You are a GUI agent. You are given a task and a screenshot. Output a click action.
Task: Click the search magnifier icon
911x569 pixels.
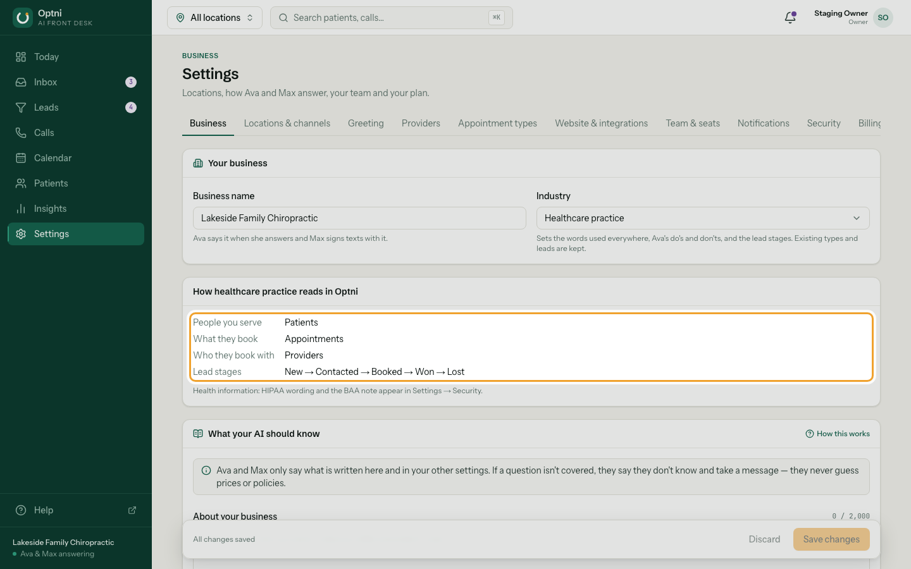283,18
